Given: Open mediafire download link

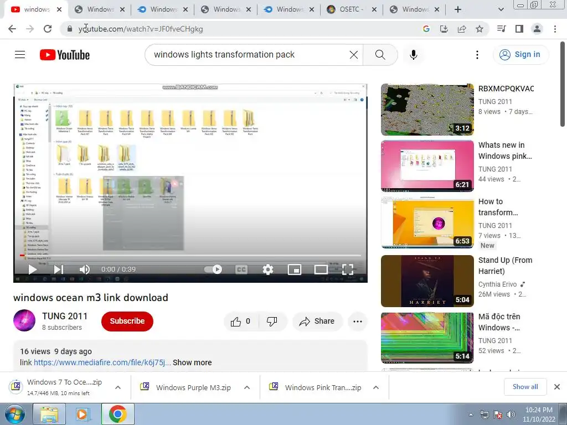Looking at the screenshot, I should pos(102,362).
